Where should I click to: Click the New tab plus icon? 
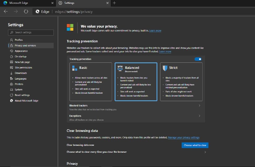click(114, 3)
